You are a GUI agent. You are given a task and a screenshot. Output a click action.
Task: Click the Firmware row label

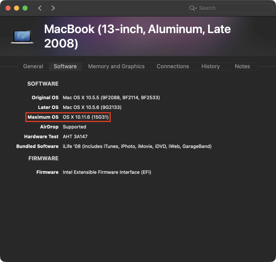pyautogui.click(x=47, y=172)
